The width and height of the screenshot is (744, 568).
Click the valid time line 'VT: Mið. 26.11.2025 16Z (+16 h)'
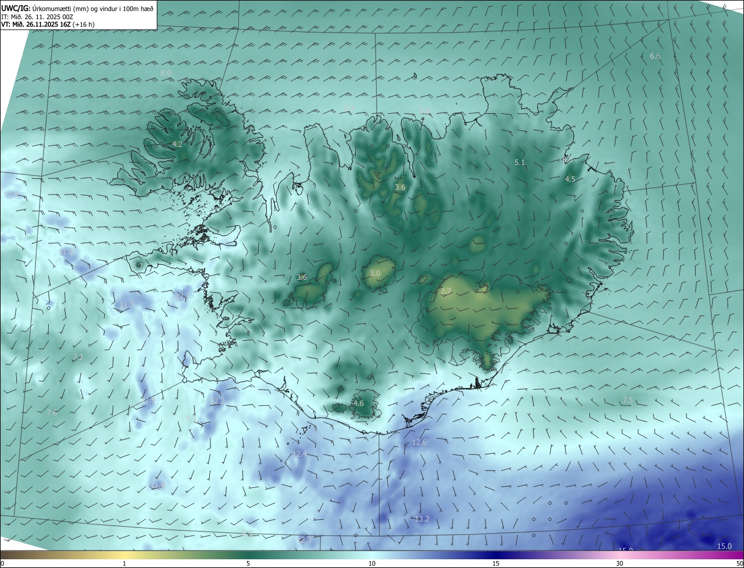pos(48,24)
